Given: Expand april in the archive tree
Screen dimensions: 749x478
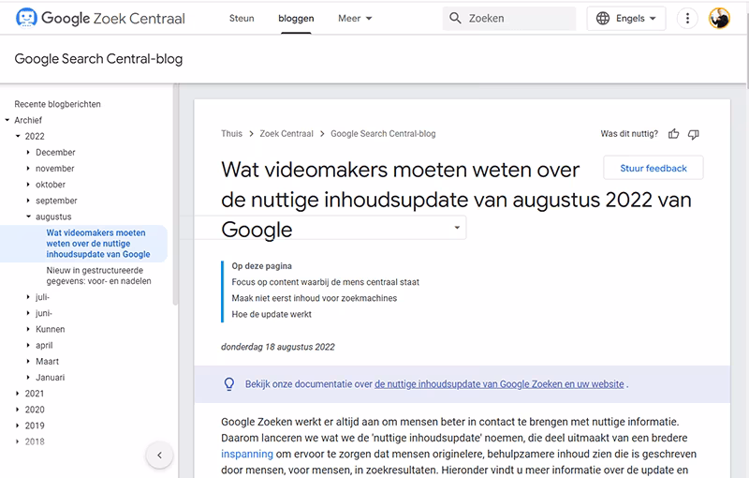Looking at the screenshot, I should (x=28, y=345).
